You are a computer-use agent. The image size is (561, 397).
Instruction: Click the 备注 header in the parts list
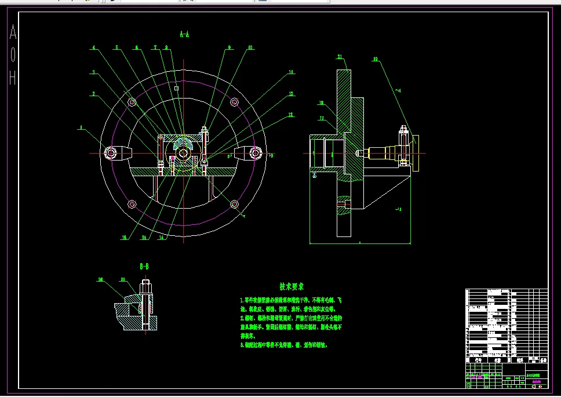pos(544,360)
